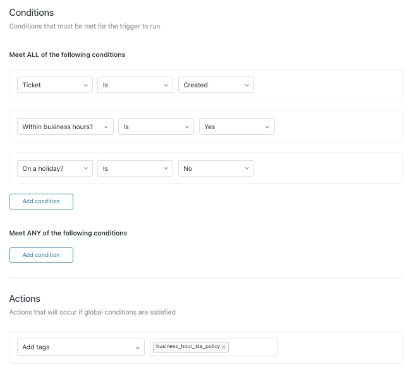Click the Meet ANY conditions label
This screenshot has width=414, height=374.
[68, 233]
